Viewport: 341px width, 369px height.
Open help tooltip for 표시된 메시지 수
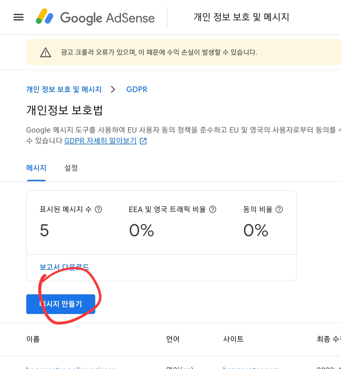point(98,209)
